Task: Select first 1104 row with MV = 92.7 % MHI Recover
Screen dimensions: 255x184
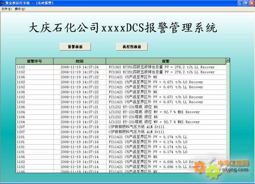Action: point(121,112)
